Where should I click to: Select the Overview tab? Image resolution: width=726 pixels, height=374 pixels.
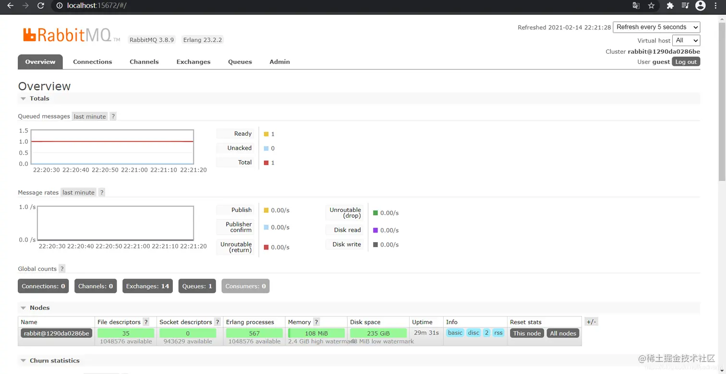point(40,62)
